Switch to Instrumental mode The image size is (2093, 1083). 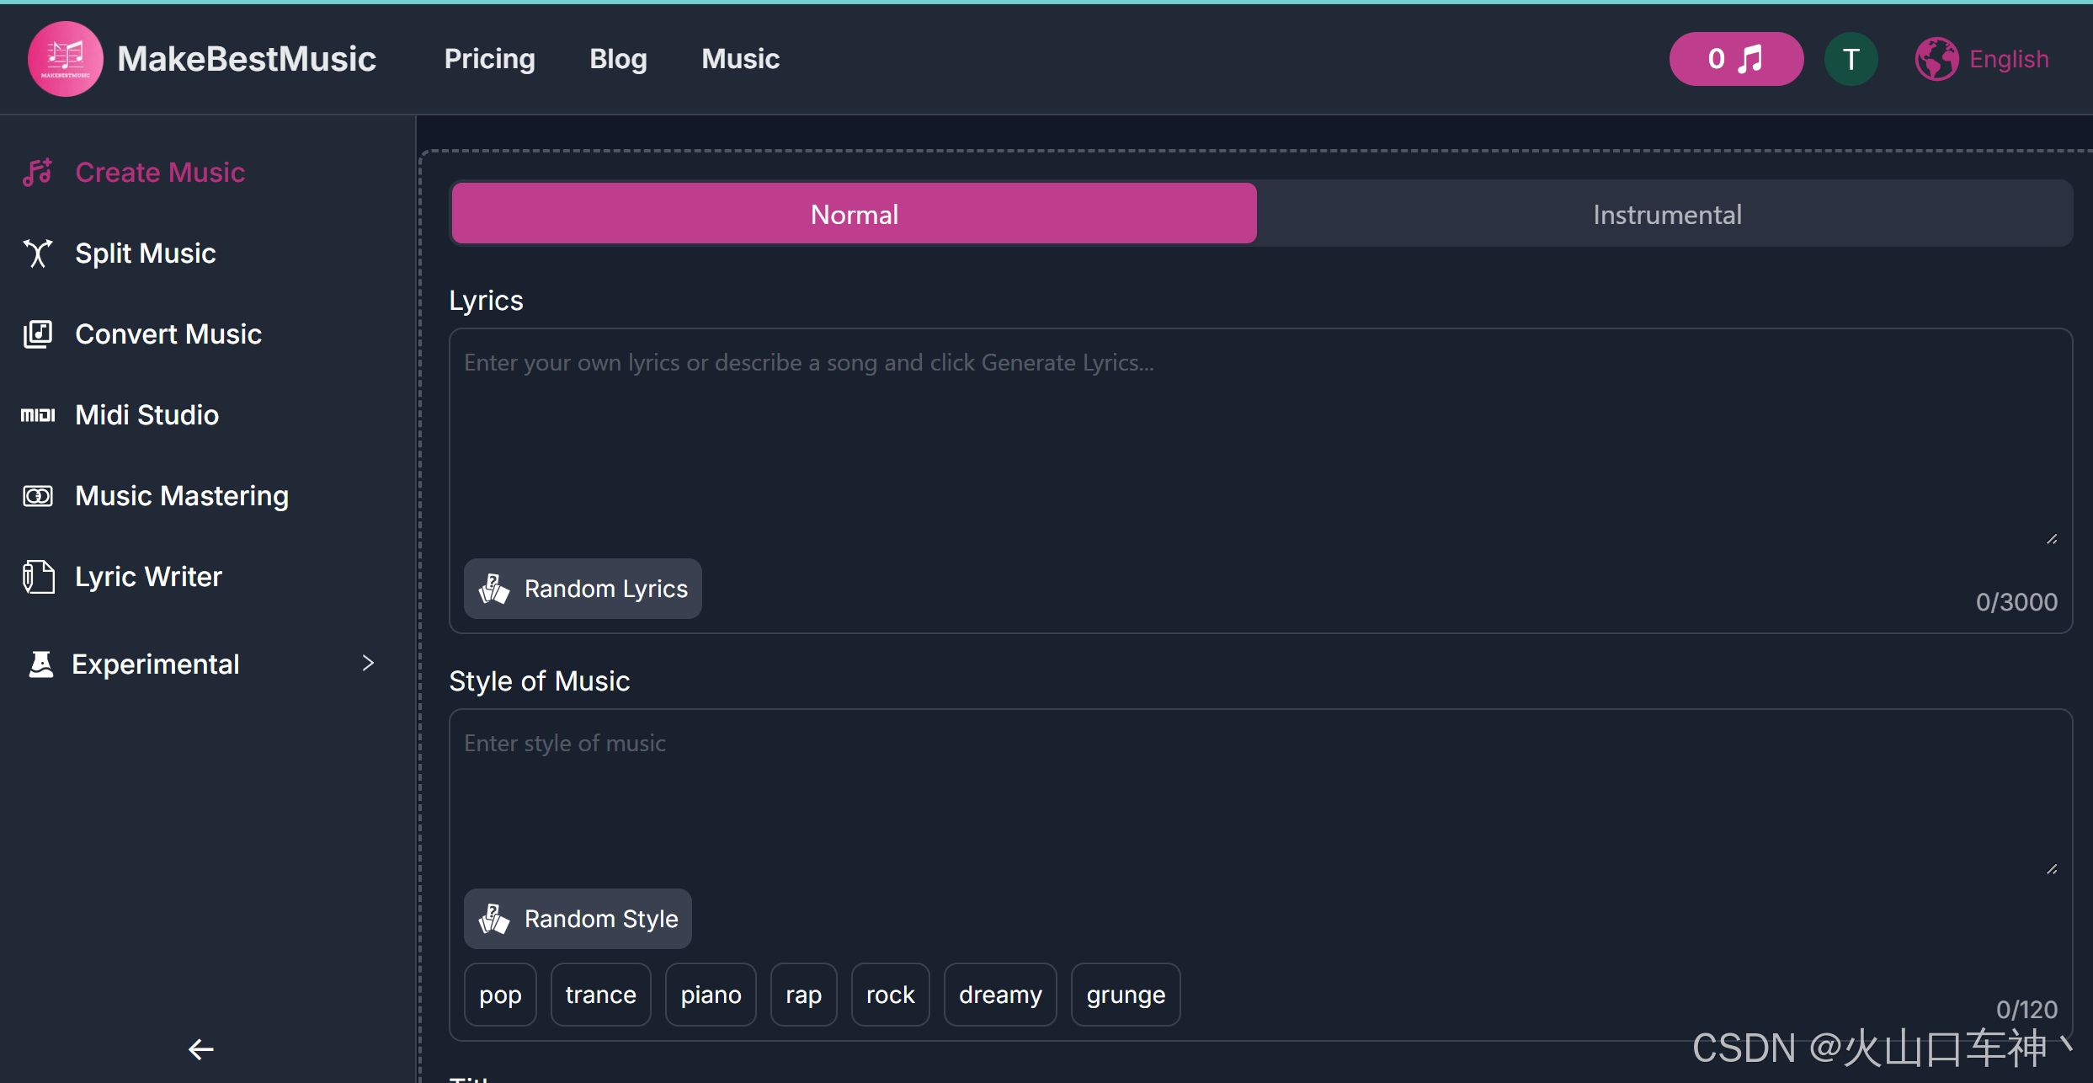tap(1666, 215)
